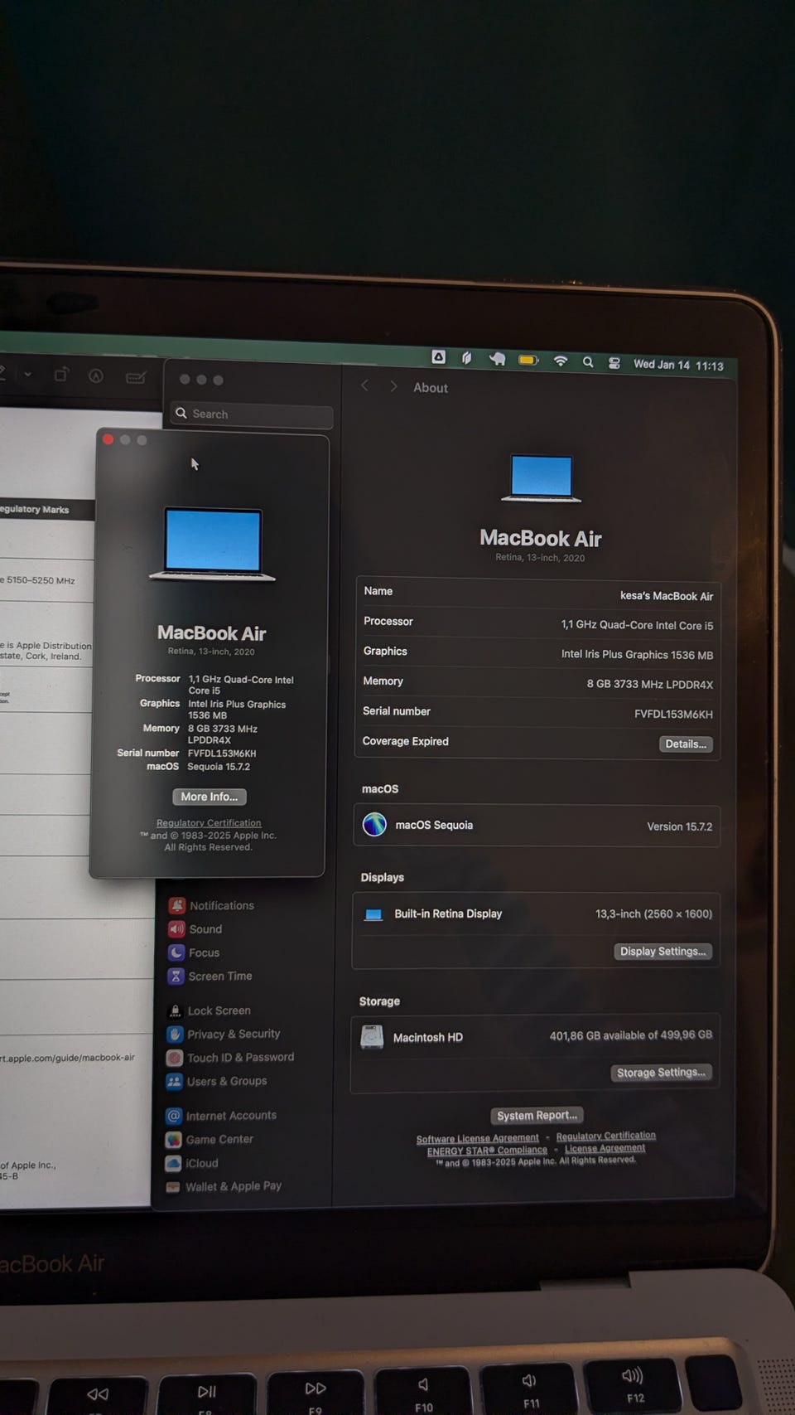Open Sound settings
Screen dimensions: 795x1415
click(195, 929)
